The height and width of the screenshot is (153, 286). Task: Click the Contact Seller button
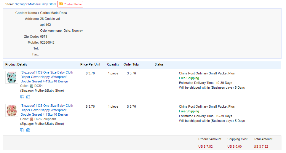[x=70, y=4]
